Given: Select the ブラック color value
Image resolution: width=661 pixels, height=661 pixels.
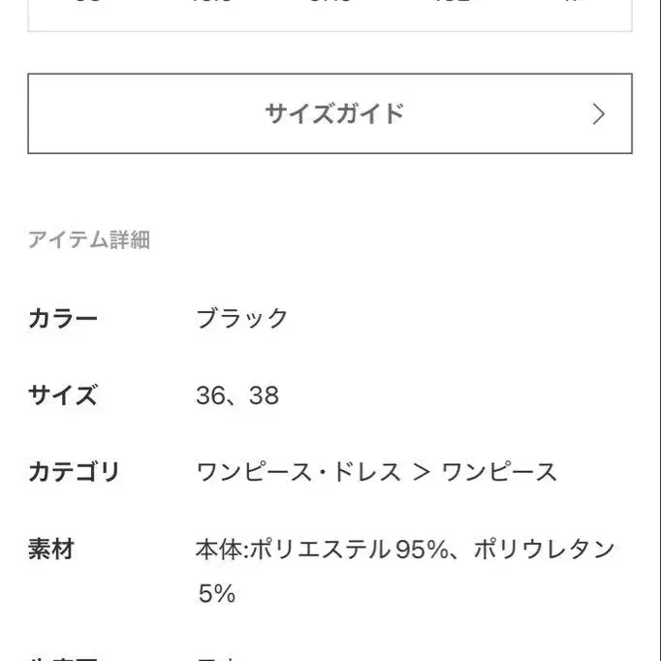Looking at the screenshot, I should pyautogui.click(x=242, y=318).
